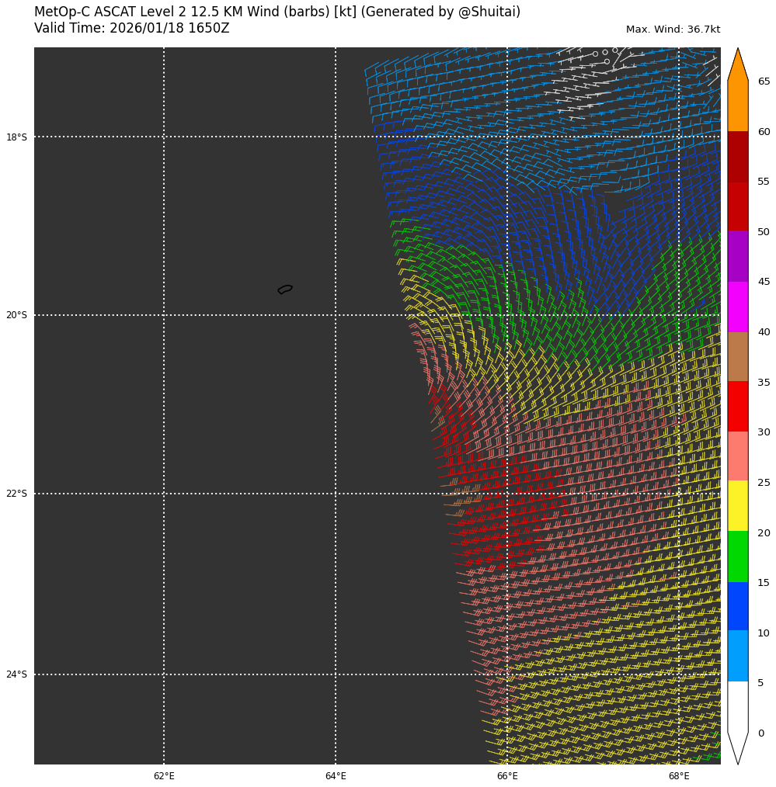Click the 66°E longitude axis label
The image size is (776, 787).
pyautogui.click(x=507, y=775)
